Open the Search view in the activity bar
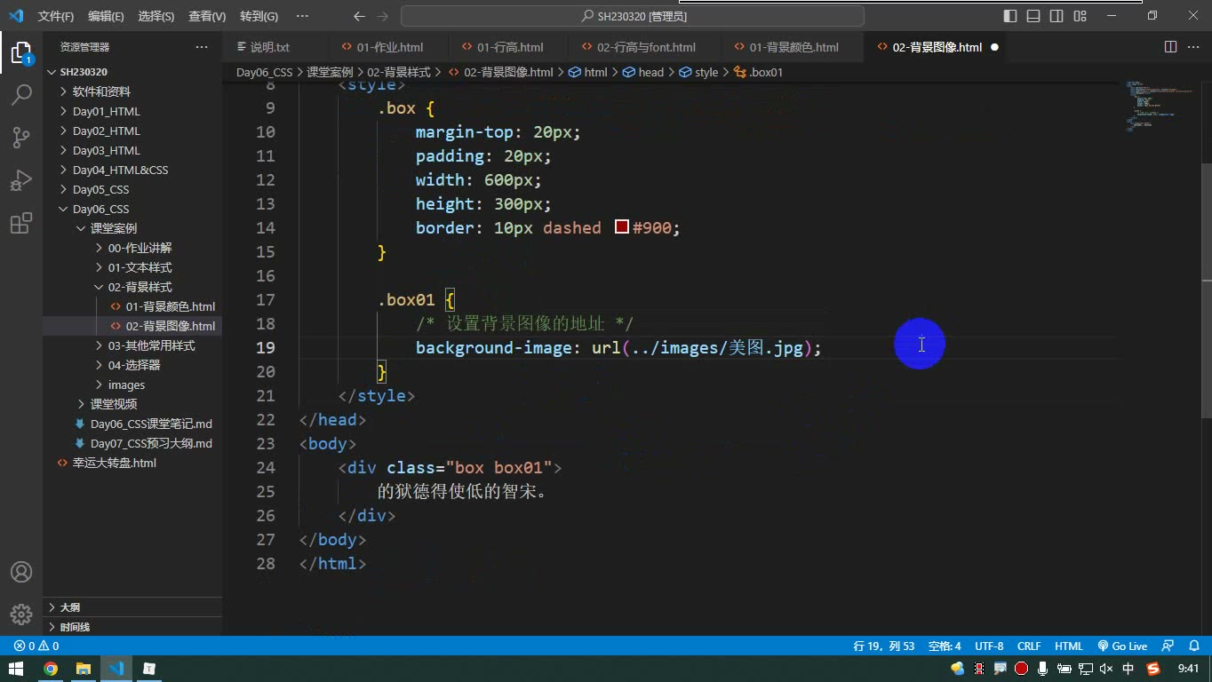1212x682 pixels. coord(20,94)
